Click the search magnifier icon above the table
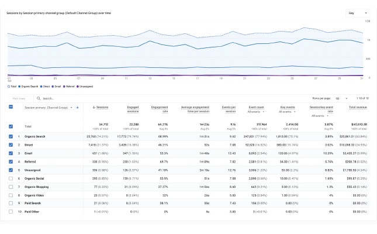The height and width of the screenshot is (234, 377). [x=39, y=98]
